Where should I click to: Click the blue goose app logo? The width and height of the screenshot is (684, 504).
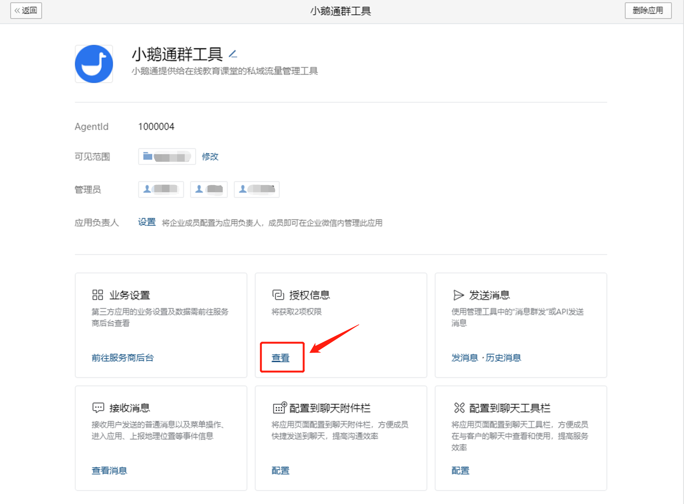pyautogui.click(x=94, y=64)
